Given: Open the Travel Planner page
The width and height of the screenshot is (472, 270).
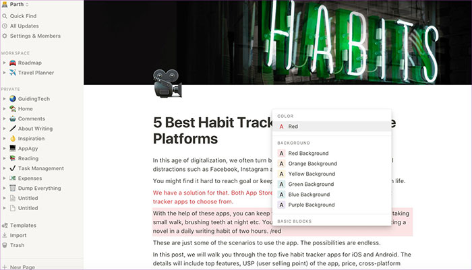Looking at the screenshot, I should (36, 73).
